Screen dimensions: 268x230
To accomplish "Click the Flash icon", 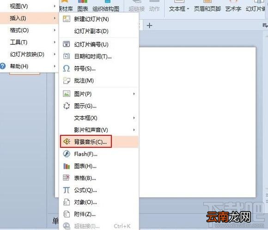I will (67, 154).
